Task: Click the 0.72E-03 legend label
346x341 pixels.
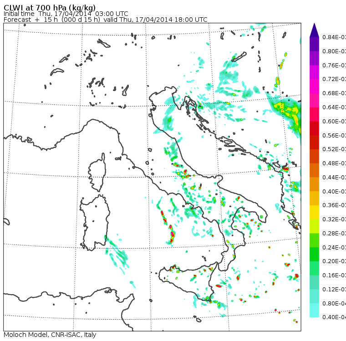Action: [x=334, y=79]
